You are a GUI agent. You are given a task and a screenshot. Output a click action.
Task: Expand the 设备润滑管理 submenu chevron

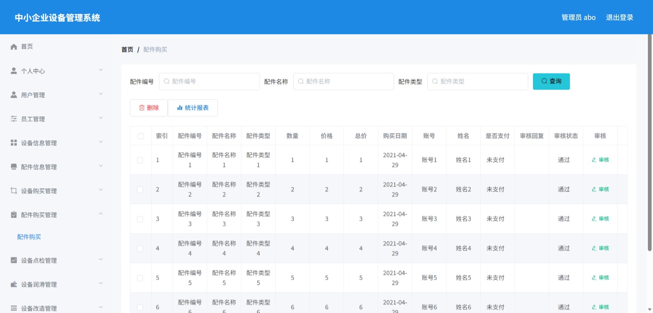[101, 283]
